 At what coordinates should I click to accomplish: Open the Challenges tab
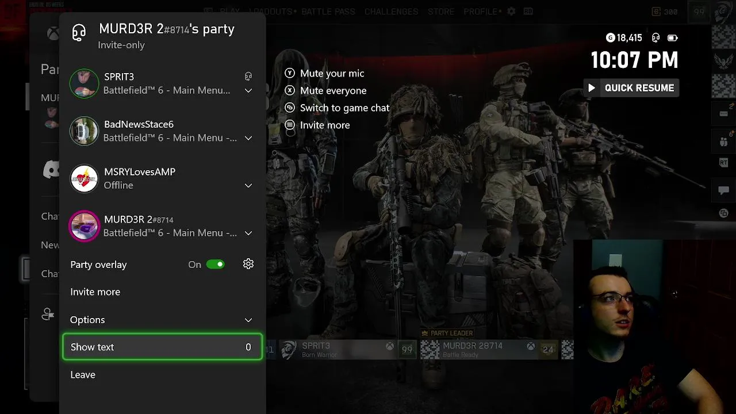[392, 11]
